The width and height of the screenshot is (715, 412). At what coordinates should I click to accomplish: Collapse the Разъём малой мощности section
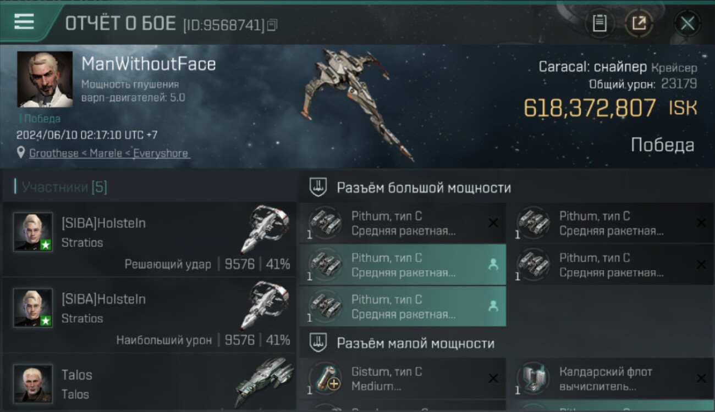507,343
